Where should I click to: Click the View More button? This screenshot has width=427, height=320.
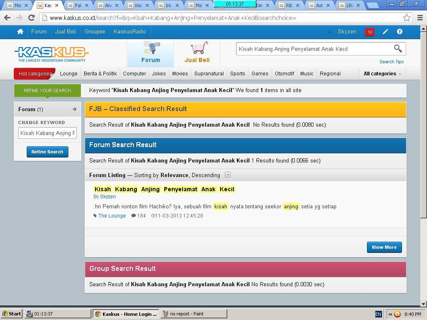(384, 247)
